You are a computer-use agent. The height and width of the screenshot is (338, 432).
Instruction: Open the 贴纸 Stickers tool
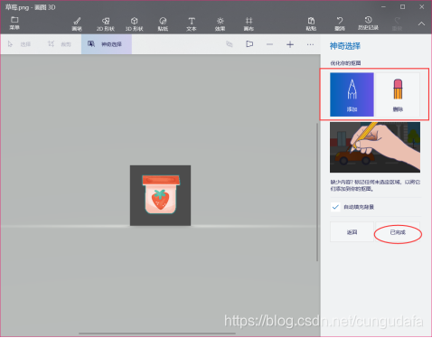[163, 24]
